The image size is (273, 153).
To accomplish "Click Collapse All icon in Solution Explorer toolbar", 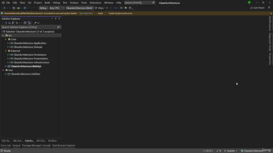I will click(x=25, y=23).
